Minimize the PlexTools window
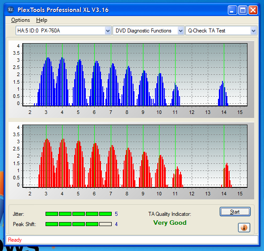The width and height of the screenshot is (264, 251). (232, 10)
